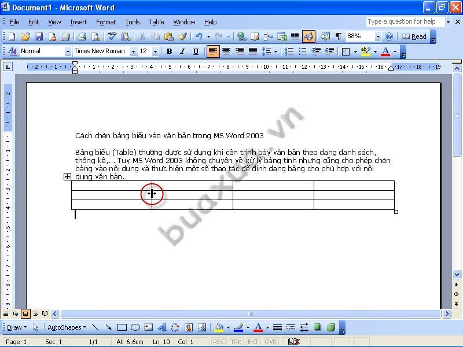Click the New Blank Document icon

12,36
